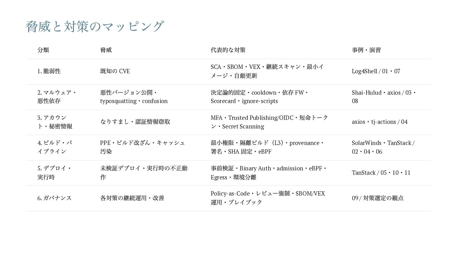Select the SolarWinds・TanStack example cell
Viewport: 457px width, 257px height.
[383, 147]
